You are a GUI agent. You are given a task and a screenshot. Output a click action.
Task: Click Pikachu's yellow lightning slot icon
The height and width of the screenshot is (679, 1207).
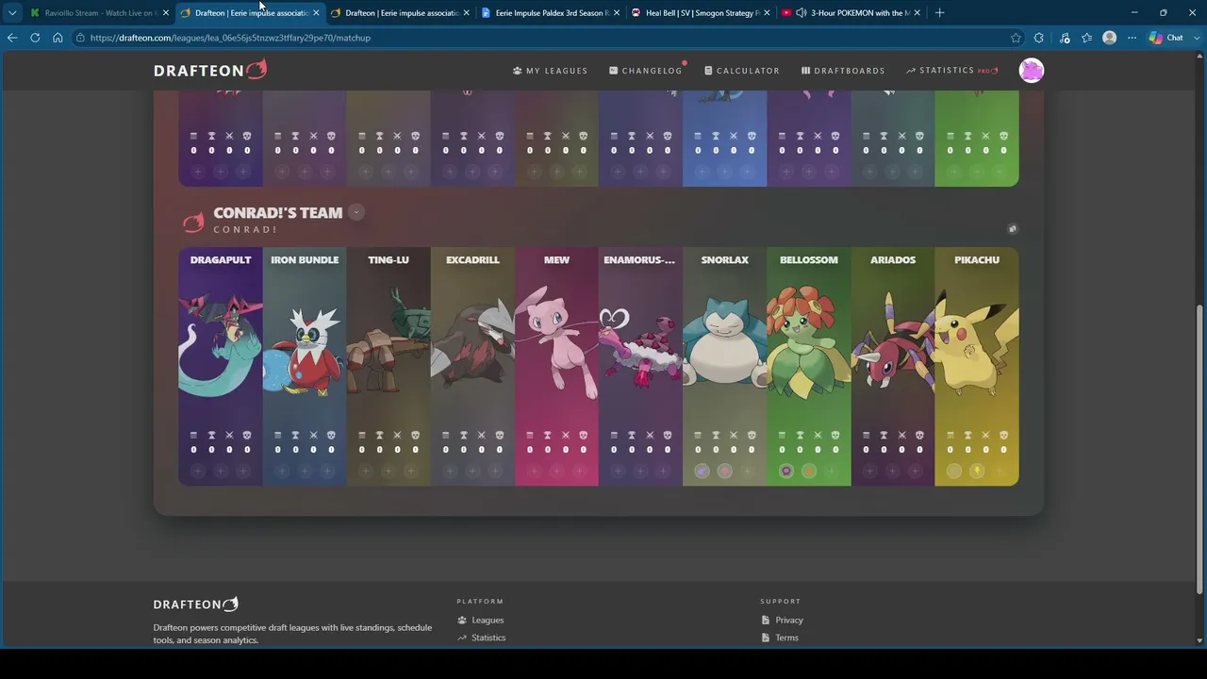pos(977,471)
